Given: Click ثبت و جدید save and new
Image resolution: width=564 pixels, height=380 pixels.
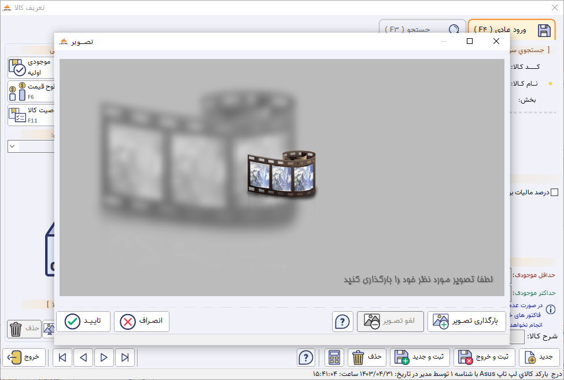Looking at the screenshot, I should click(420, 357).
